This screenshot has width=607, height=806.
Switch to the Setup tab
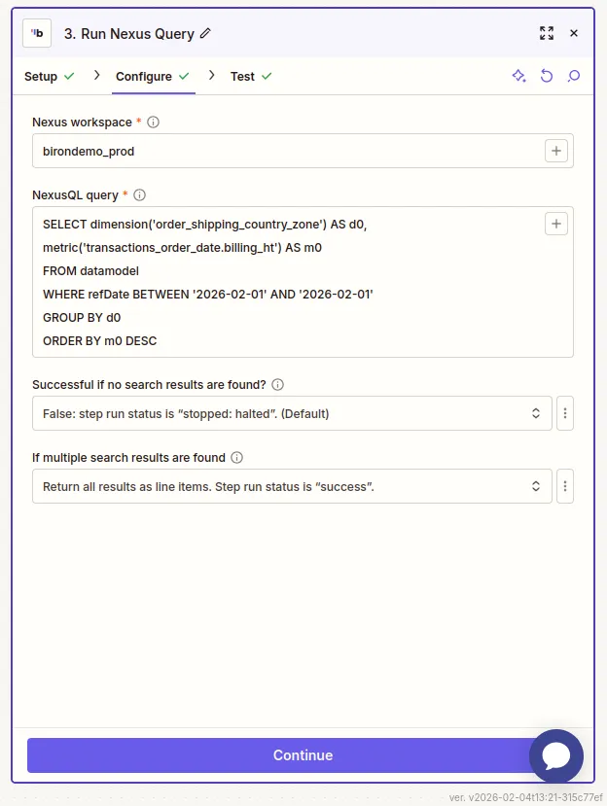coord(41,75)
